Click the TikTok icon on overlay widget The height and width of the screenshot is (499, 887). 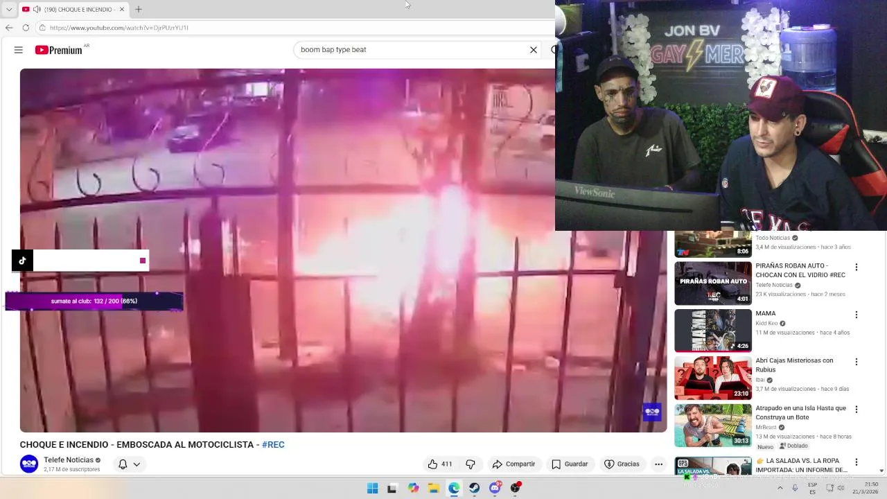pos(22,261)
